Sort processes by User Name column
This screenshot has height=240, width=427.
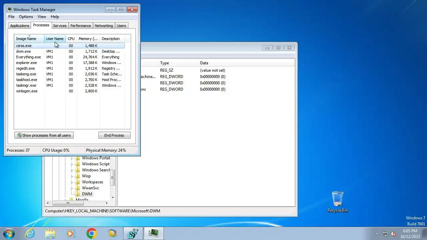[55, 39]
